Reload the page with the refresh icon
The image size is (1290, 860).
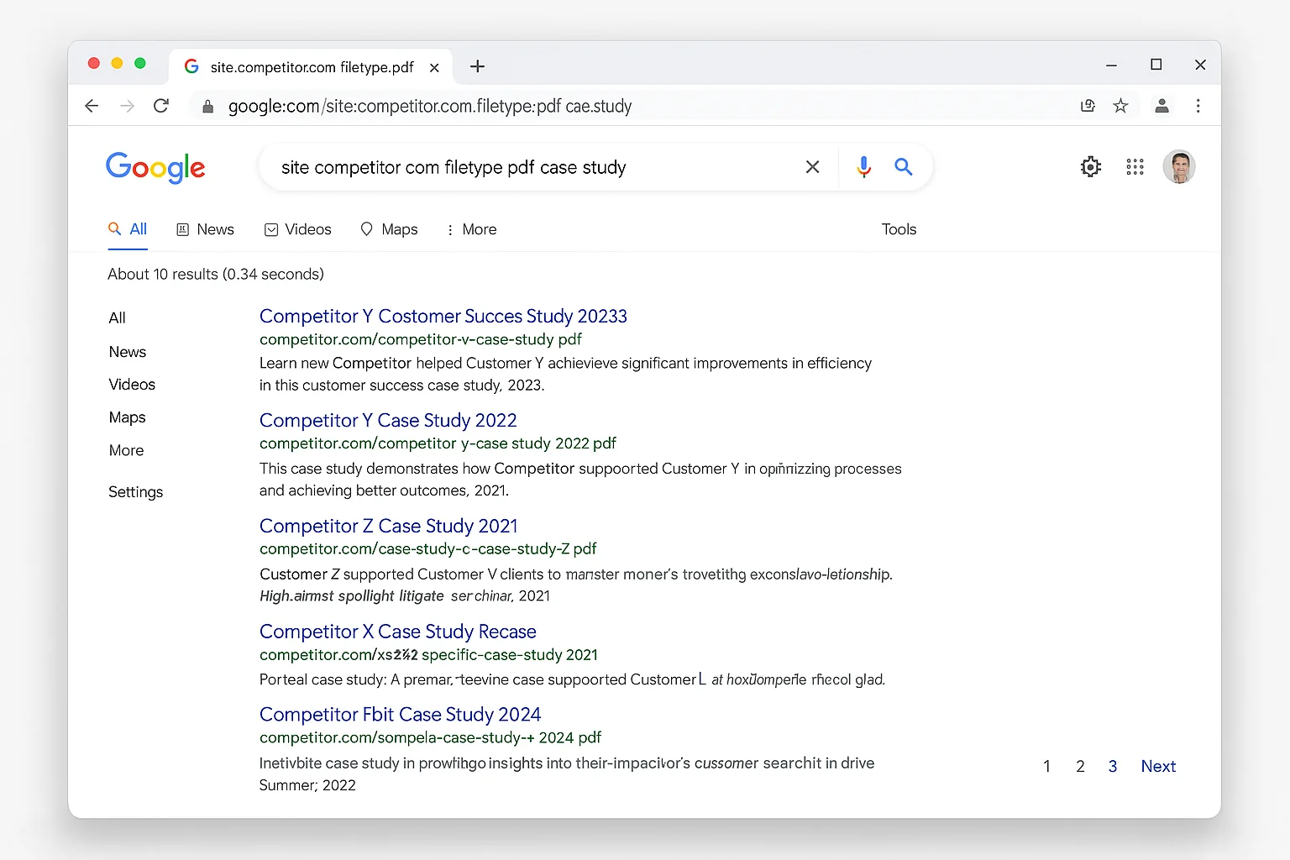point(161,106)
